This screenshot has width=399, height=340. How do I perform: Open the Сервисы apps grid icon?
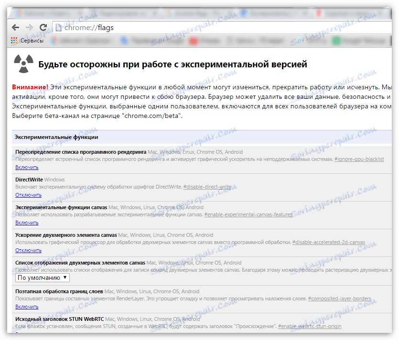click(14, 41)
